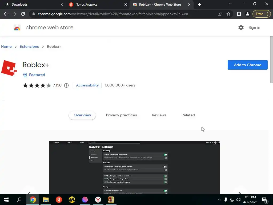Open the Accessibility category link
The image size is (273, 205).
click(87, 85)
